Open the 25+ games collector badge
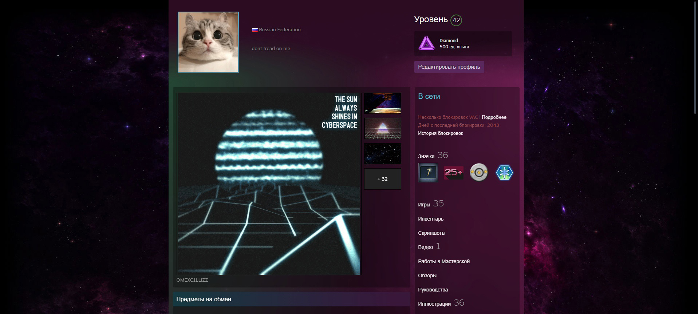This screenshot has width=698, height=314. (x=454, y=172)
